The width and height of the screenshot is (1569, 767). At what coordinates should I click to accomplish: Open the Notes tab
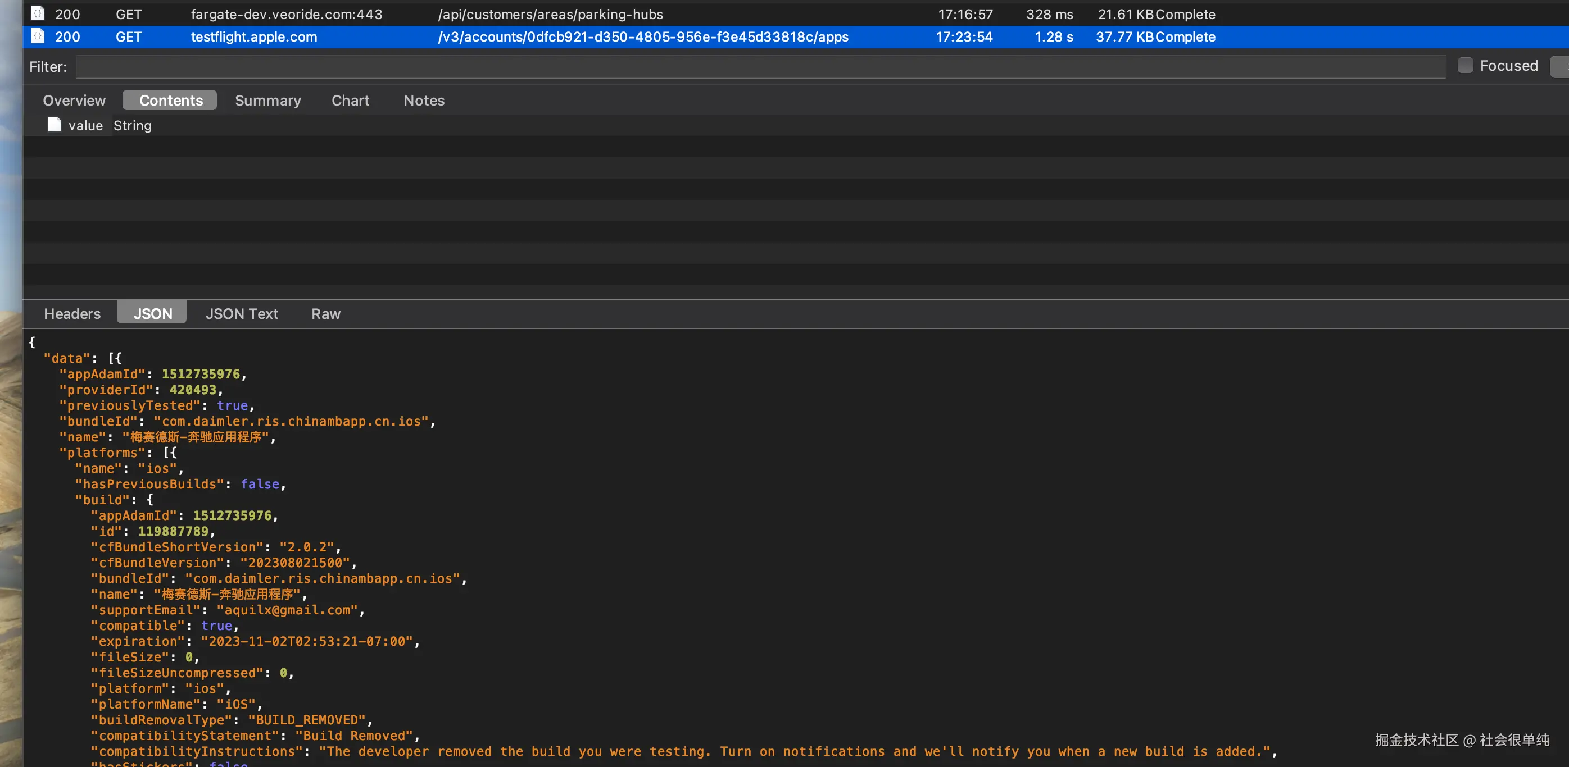423,101
